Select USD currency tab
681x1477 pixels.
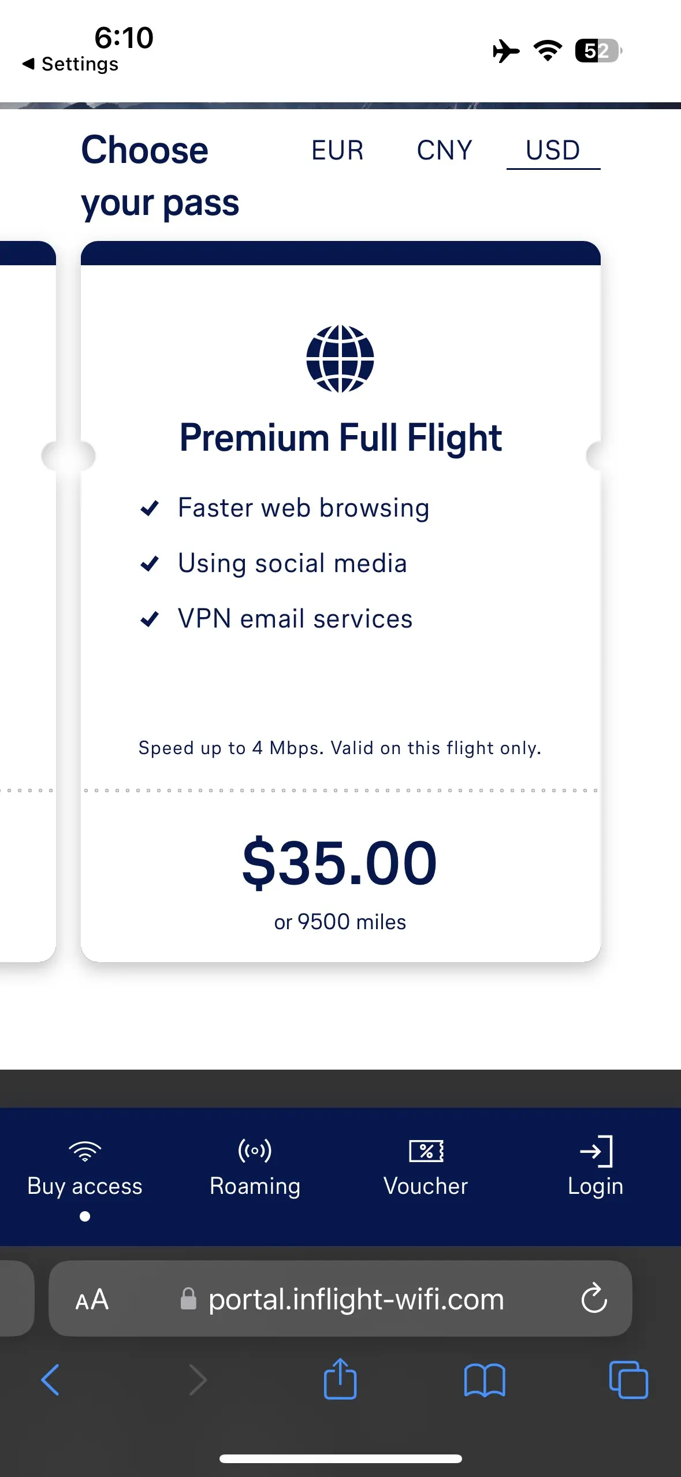[x=552, y=151]
